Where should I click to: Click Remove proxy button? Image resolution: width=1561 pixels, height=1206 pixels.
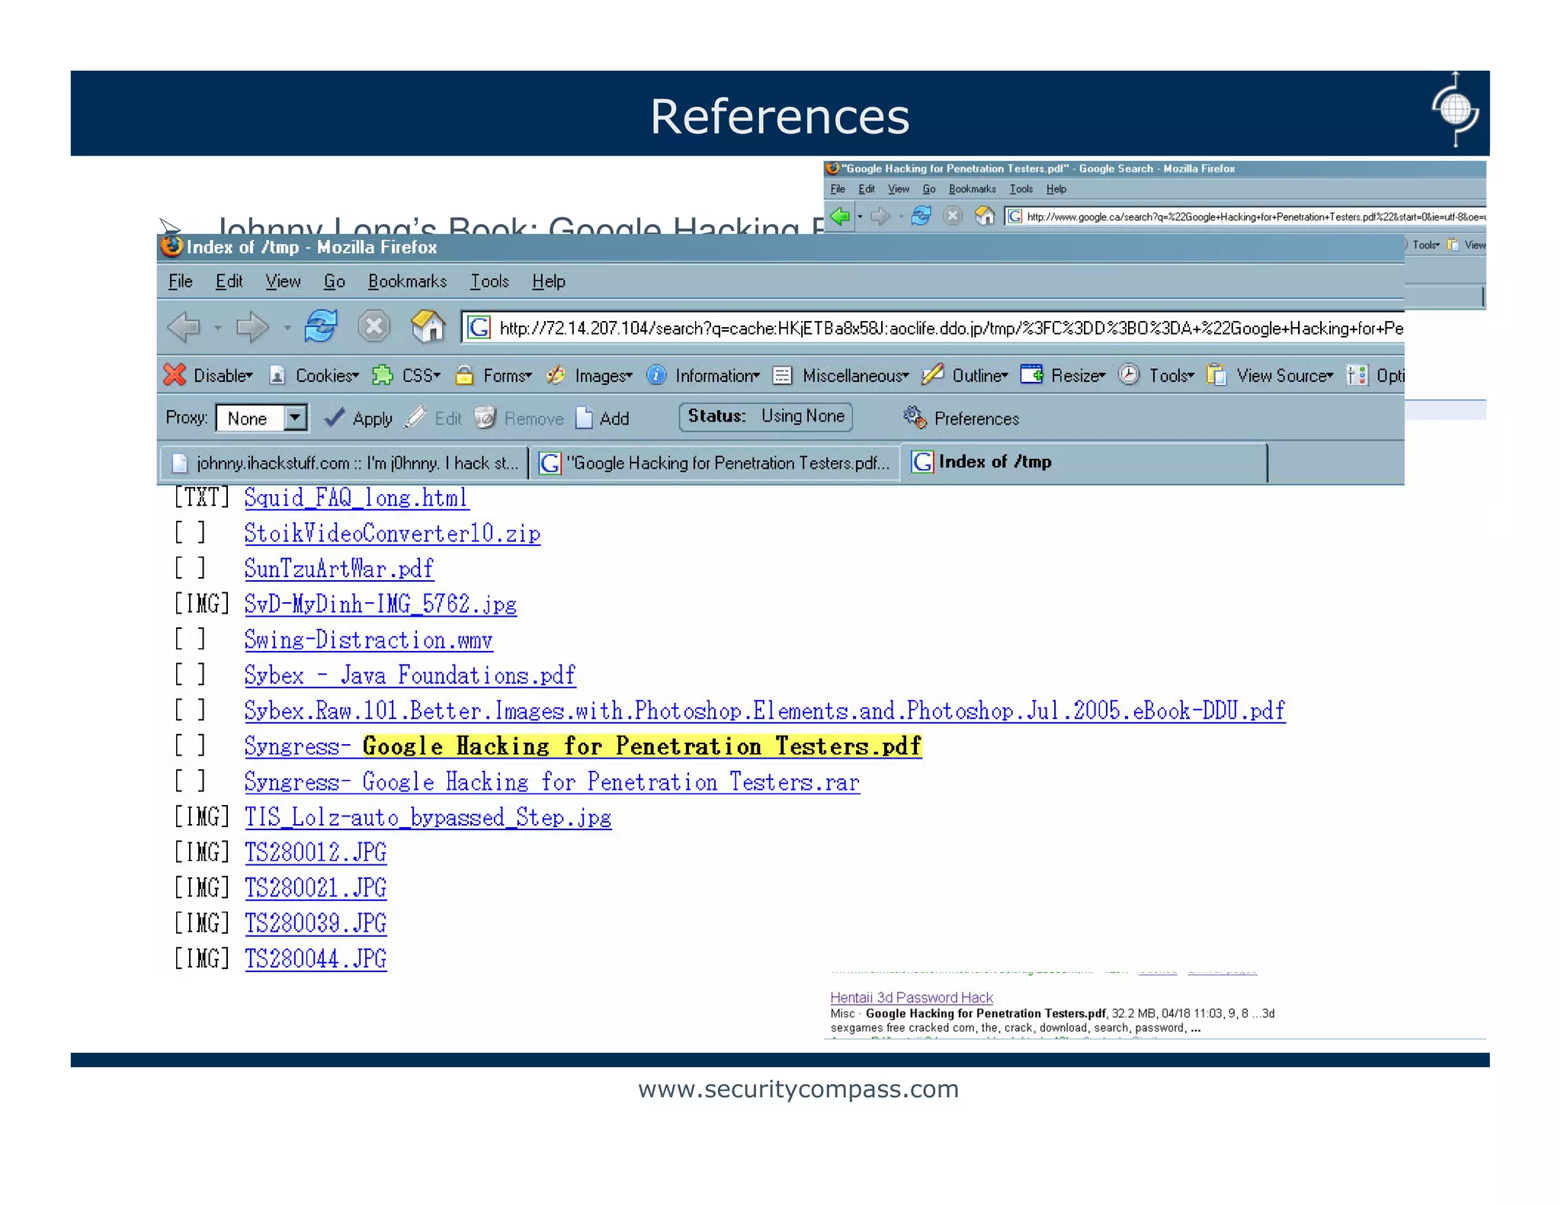tap(518, 418)
